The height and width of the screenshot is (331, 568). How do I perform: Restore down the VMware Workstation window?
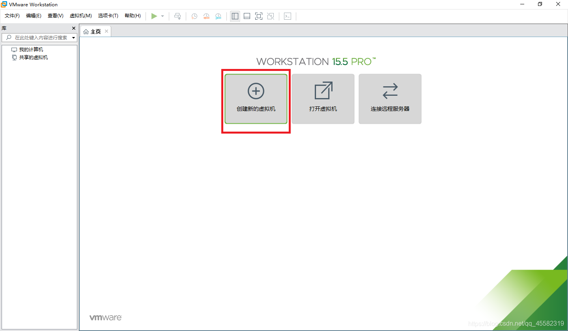pos(540,4)
